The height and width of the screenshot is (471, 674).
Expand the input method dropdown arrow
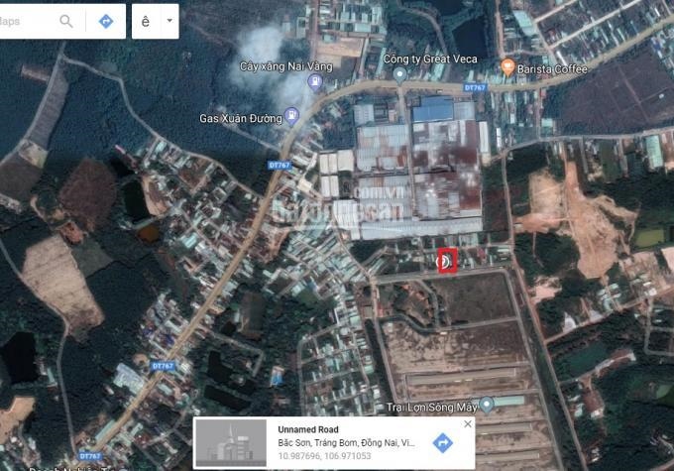[169, 21]
